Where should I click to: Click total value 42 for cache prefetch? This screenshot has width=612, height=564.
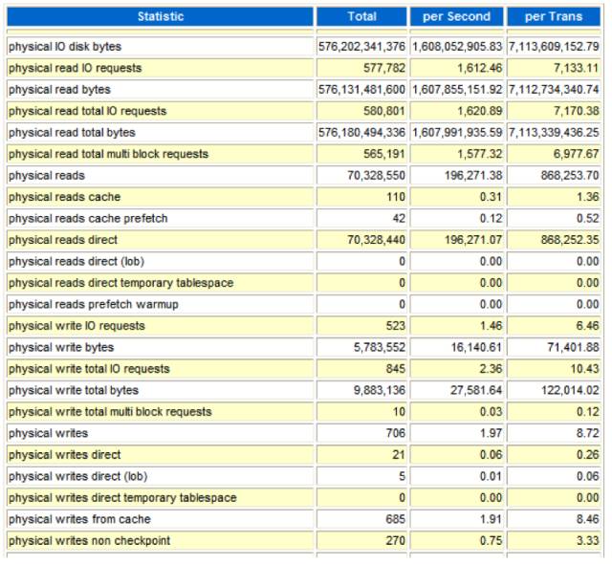[399, 218]
